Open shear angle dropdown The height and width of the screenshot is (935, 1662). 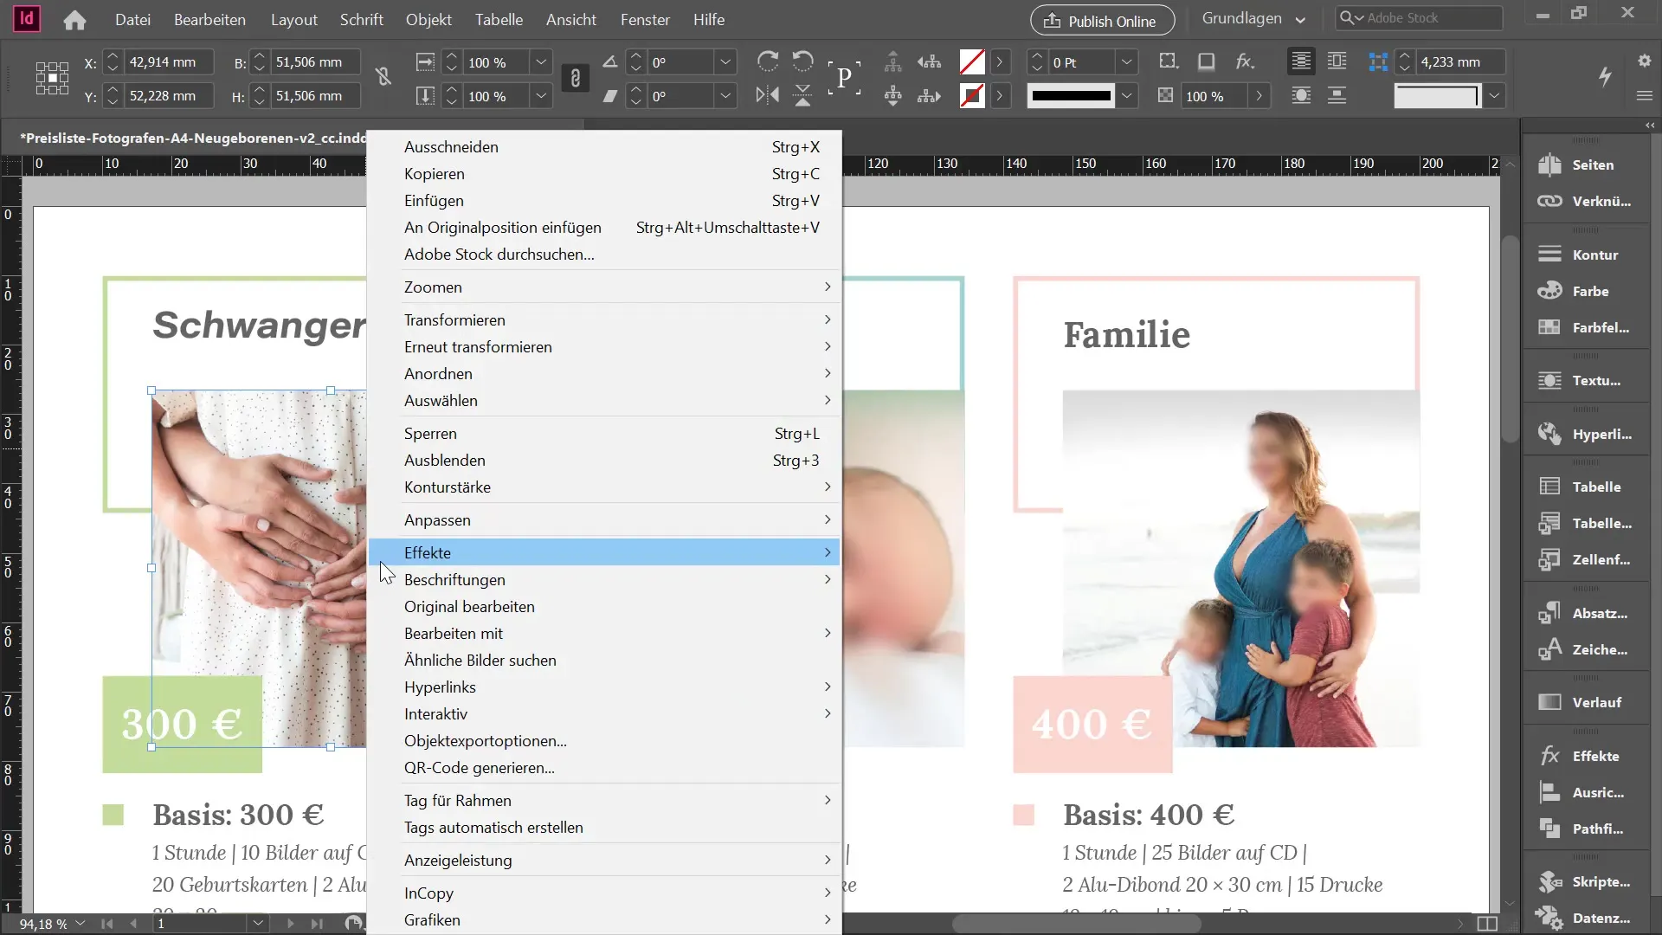pyautogui.click(x=725, y=96)
